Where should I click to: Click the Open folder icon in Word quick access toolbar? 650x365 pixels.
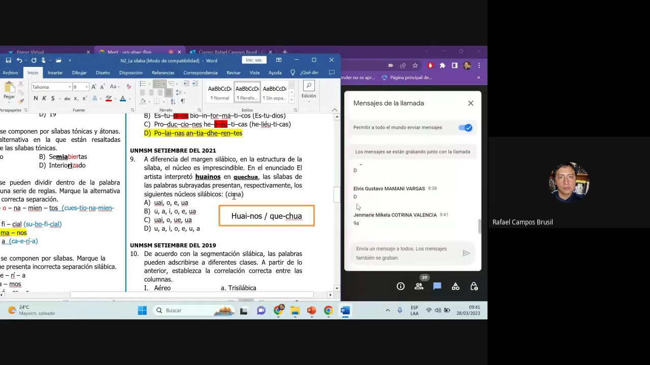coord(58,60)
